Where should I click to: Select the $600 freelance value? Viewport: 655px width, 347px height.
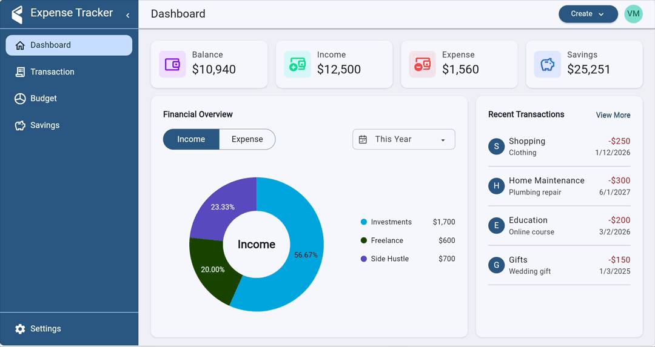(x=447, y=240)
